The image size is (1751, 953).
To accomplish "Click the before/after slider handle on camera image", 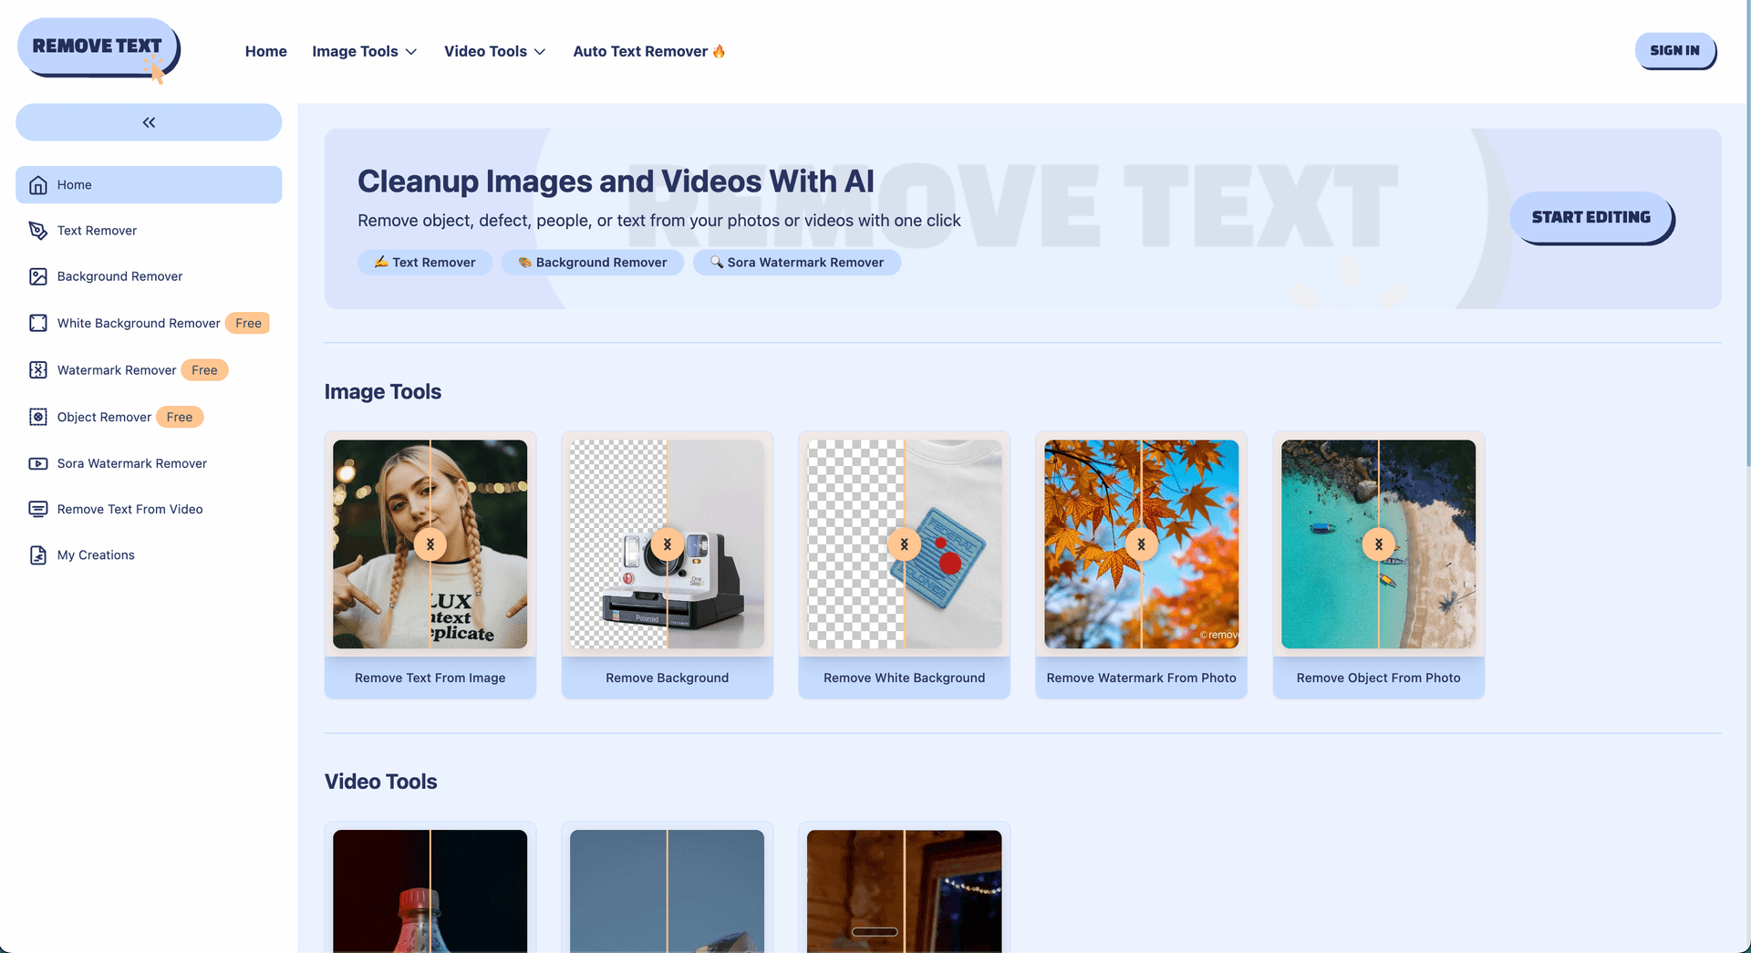I will (x=668, y=544).
